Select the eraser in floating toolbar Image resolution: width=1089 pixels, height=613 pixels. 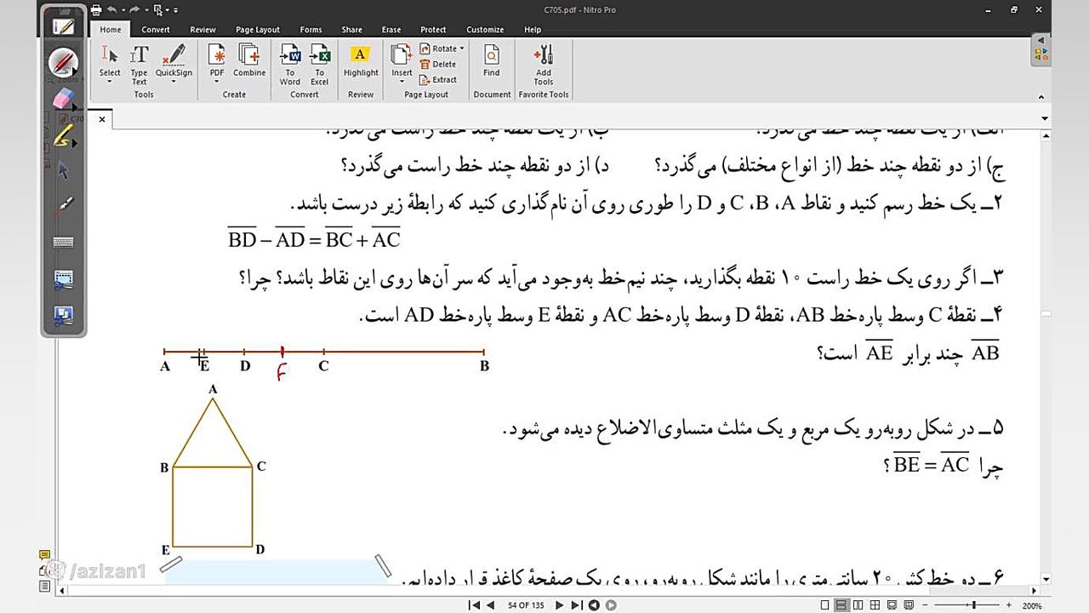pyautogui.click(x=63, y=100)
